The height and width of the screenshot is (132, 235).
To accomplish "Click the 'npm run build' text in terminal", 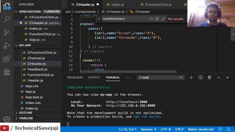I will click(146, 117).
